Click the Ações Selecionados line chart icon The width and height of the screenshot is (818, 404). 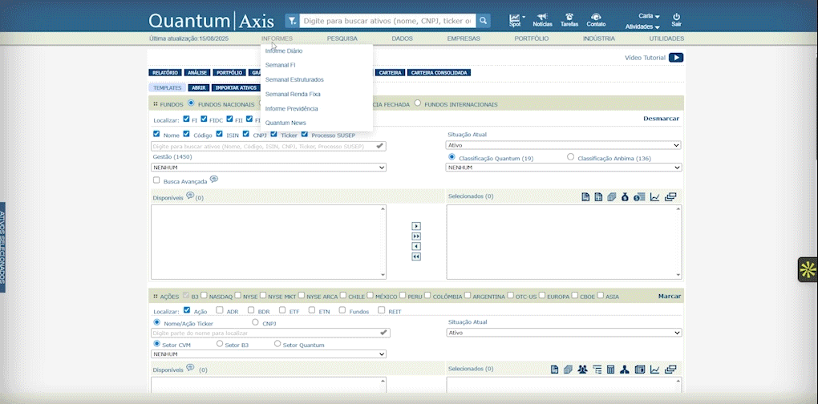coord(654,370)
